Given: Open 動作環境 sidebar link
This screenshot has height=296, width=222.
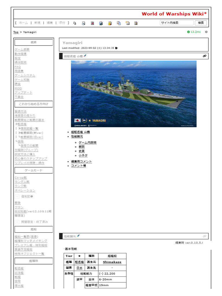Looking at the screenshot, I should (x=21, y=54).
